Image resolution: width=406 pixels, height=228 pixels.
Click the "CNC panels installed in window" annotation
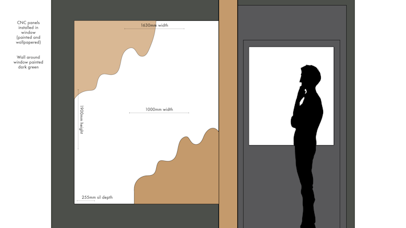[x=28, y=32]
